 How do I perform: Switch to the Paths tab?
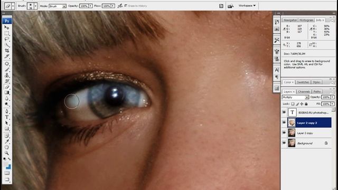[x=317, y=91]
